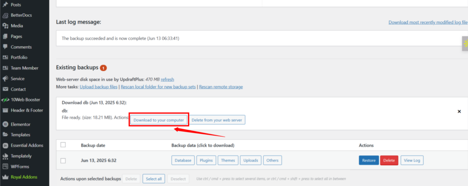Click the Rescan remote storage link
Screen dimensions: 468x186
click(221, 87)
